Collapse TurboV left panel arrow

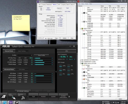coord(2,72)
